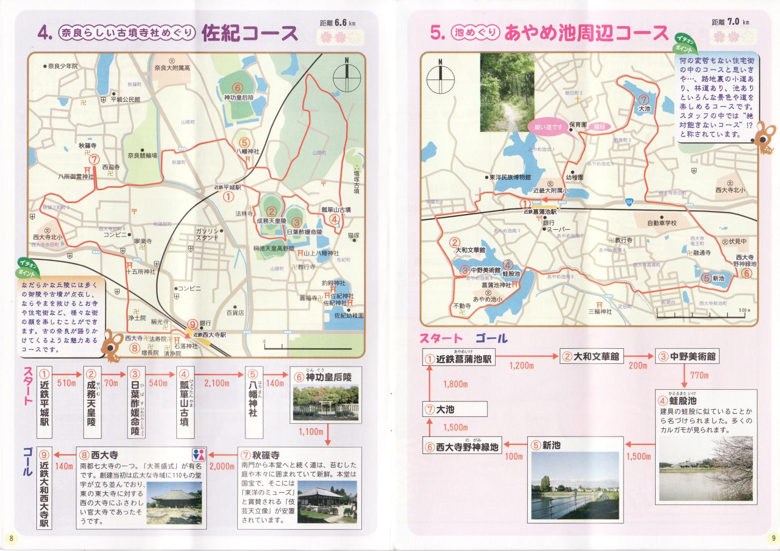Select map marker ③ above 日葉酢媛命陵 label

296,222
